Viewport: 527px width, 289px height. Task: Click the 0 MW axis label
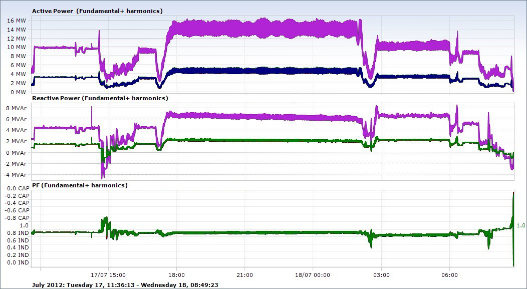(18, 92)
